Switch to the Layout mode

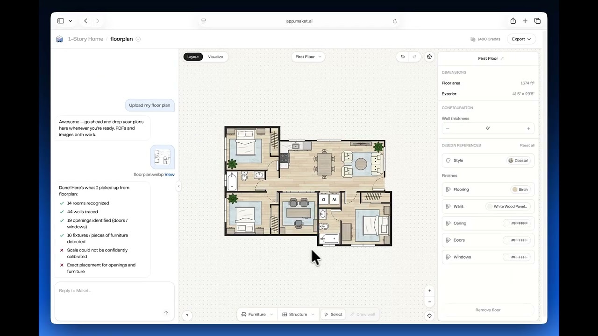click(x=193, y=57)
